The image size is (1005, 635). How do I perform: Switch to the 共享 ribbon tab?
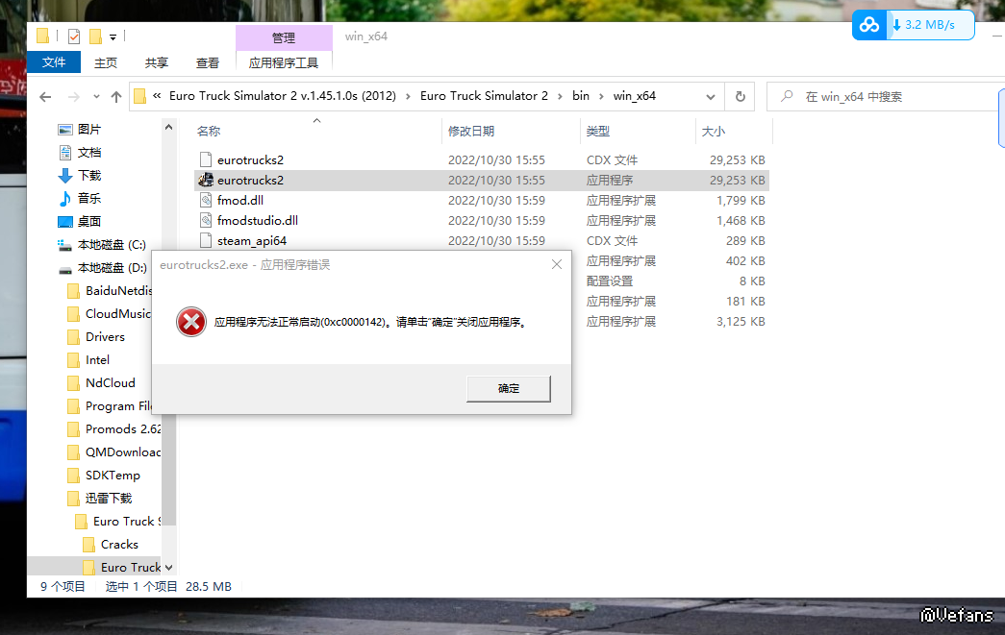pyautogui.click(x=157, y=62)
